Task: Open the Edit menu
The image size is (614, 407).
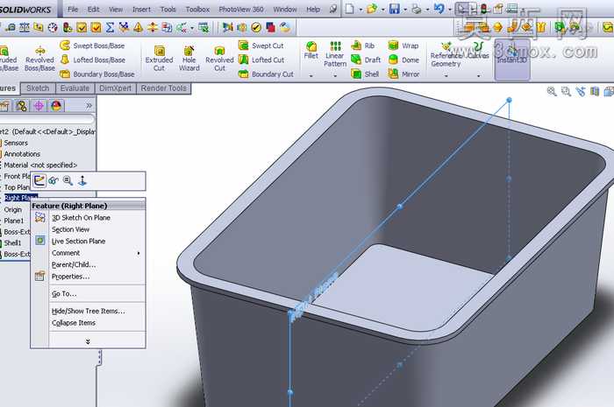Action: [93, 9]
